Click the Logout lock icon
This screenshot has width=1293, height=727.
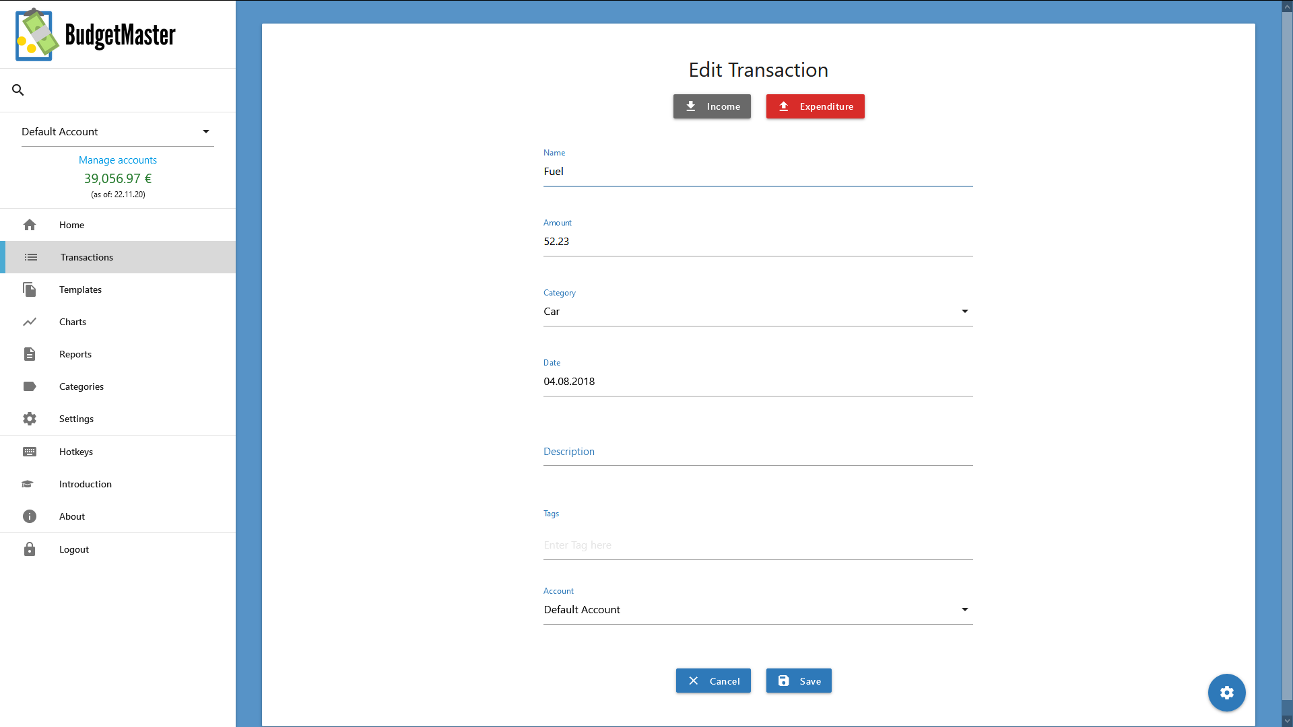pos(30,549)
